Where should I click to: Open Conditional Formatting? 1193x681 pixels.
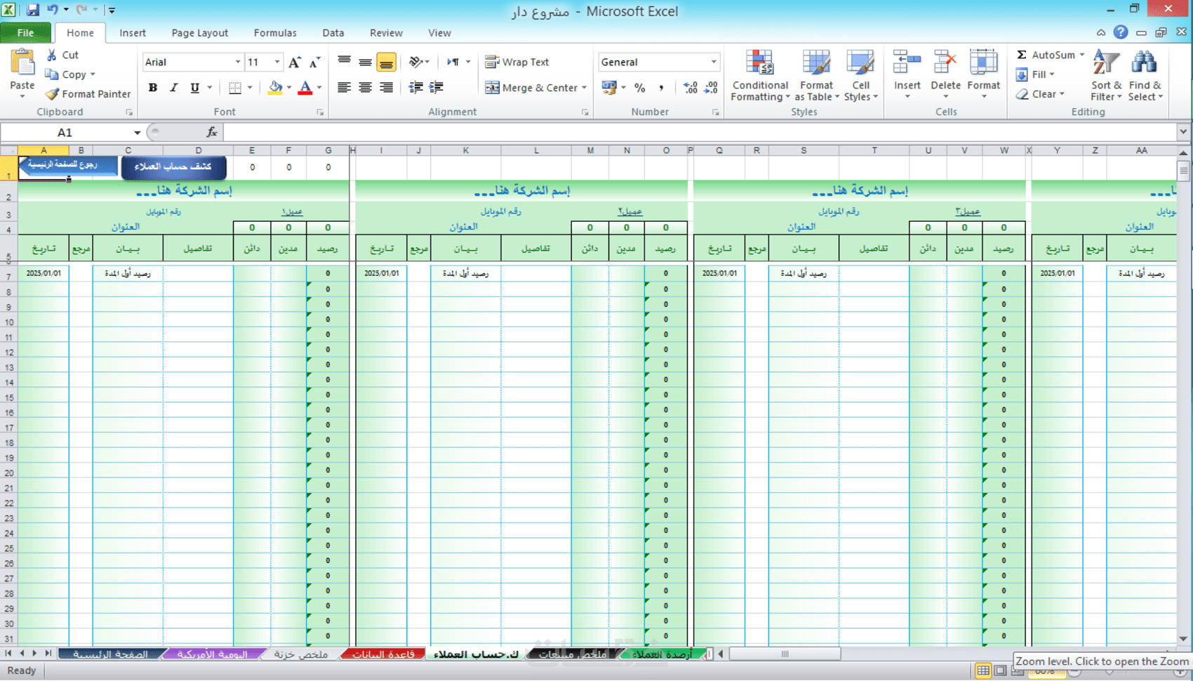(760, 76)
